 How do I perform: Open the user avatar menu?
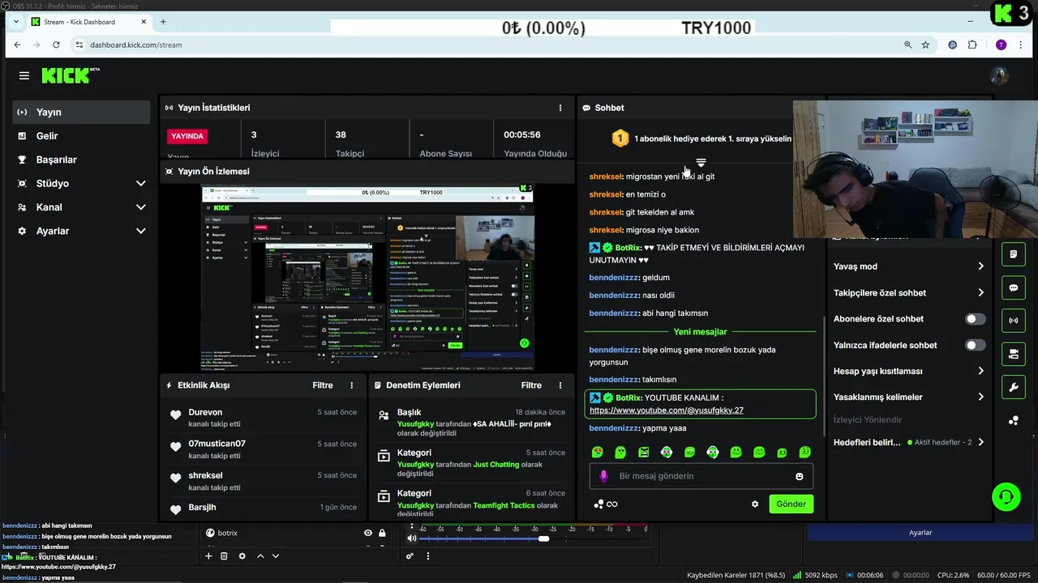click(999, 75)
